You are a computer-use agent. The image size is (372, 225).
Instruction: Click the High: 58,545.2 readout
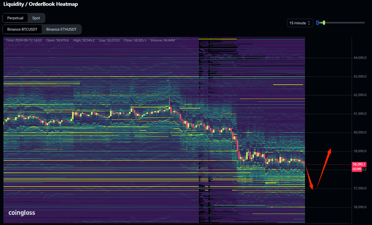pyautogui.click(x=84, y=40)
